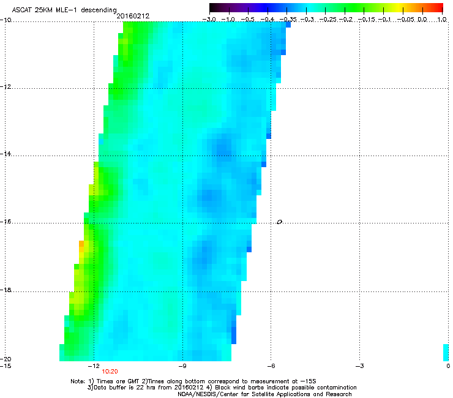The image size is (453, 398).
Task: Click the red end of the color scale bar
Action: click(x=439, y=7)
